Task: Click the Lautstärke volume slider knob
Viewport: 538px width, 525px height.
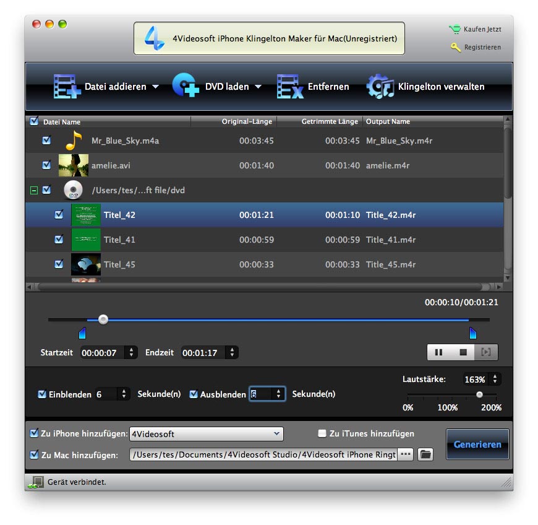Action: coord(479,394)
